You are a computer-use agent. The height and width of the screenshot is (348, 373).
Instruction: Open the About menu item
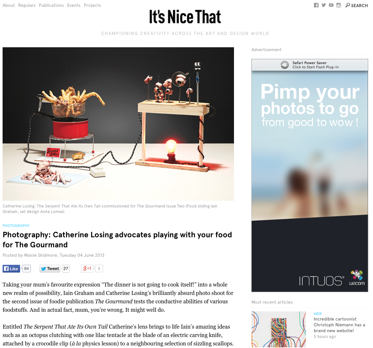(8, 5)
